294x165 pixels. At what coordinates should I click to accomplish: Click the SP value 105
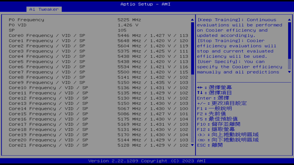tap(122, 30)
